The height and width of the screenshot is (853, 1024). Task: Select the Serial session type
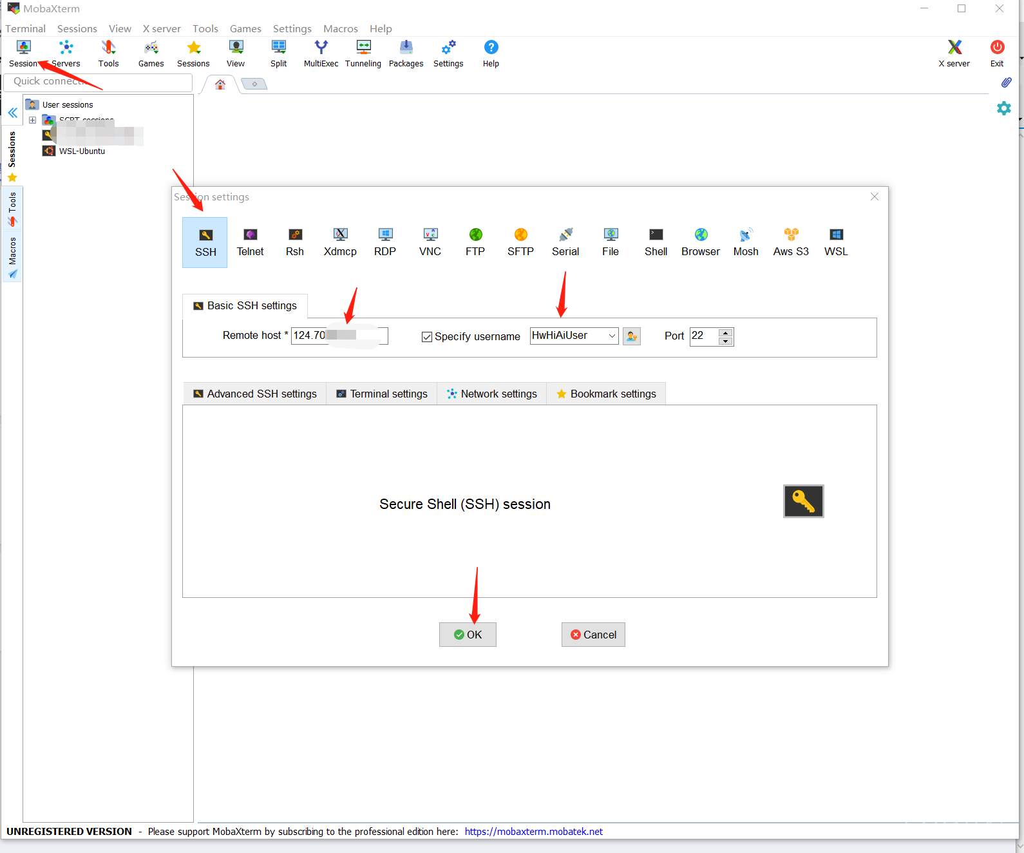point(565,242)
